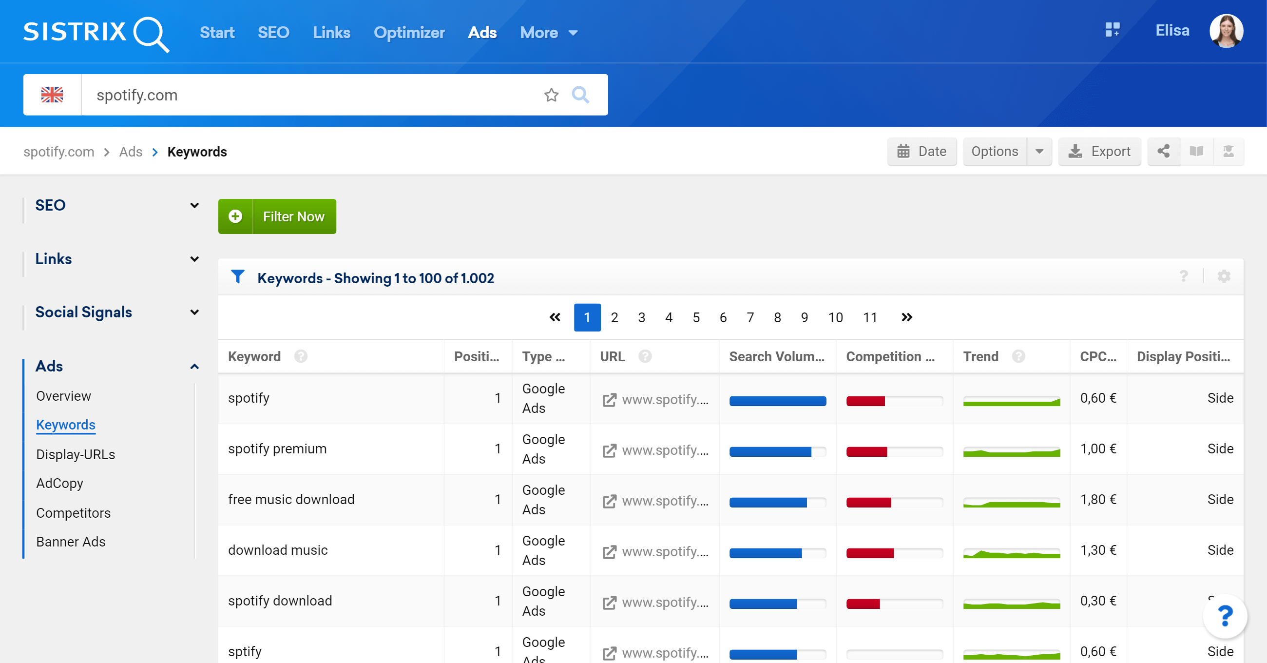Screen dimensions: 1267x663
Task: Click the blue funnel filter icon
Action: (x=238, y=276)
